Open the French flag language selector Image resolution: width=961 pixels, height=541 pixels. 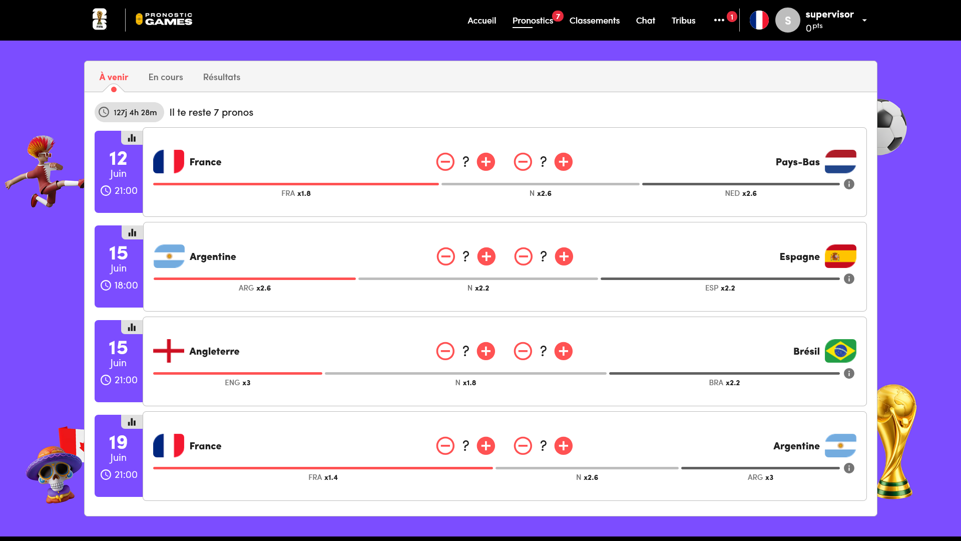(x=759, y=21)
